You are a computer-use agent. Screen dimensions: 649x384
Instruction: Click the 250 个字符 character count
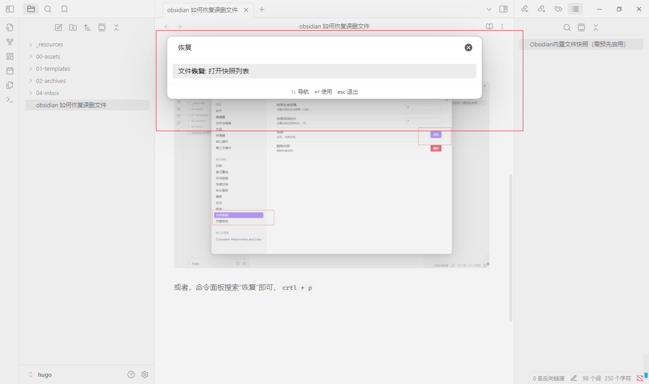[618, 379]
